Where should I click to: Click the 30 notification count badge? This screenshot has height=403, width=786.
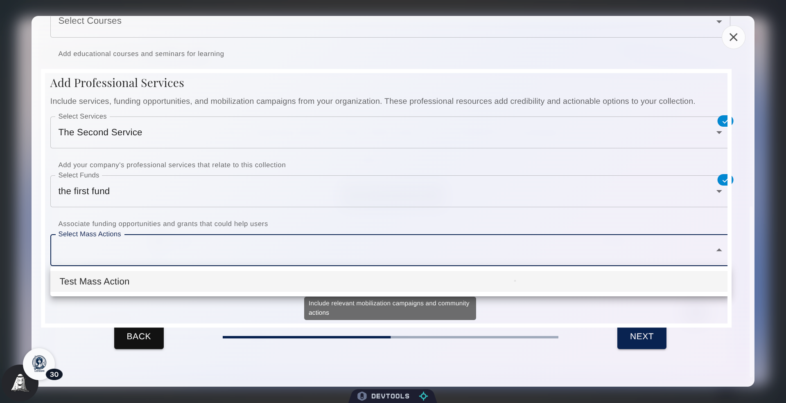(x=54, y=374)
